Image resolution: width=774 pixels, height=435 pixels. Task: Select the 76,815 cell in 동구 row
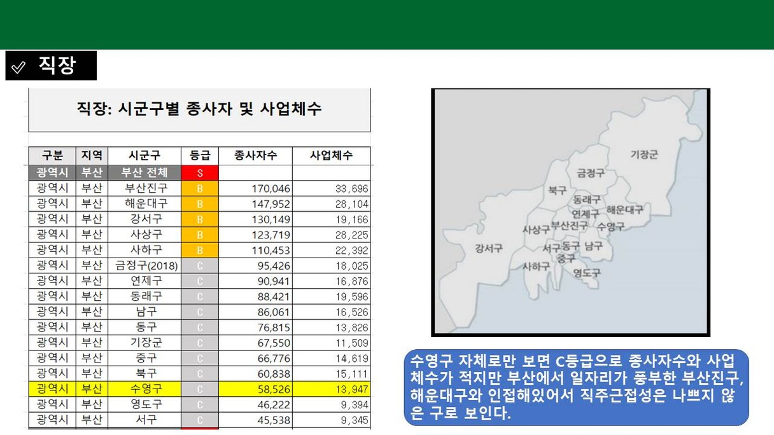pyautogui.click(x=255, y=327)
